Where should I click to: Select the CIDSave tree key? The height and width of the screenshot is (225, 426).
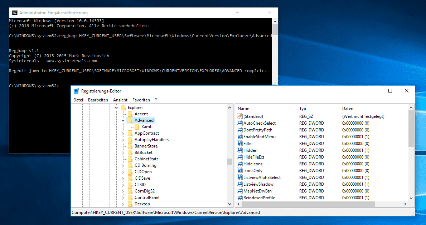(x=142, y=178)
